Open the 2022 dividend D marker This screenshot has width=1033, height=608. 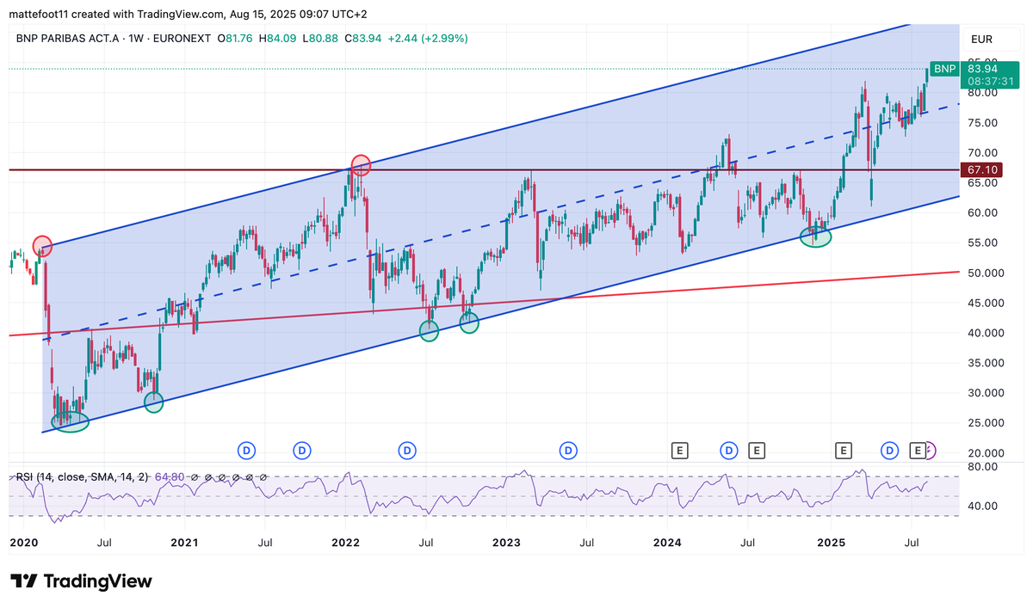pyautogui.click(x=407, y=450)
